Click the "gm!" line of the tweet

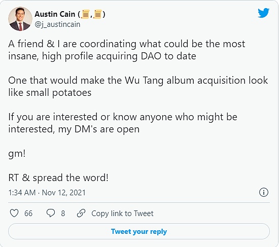pyautogui.click(x=17, y=153)
